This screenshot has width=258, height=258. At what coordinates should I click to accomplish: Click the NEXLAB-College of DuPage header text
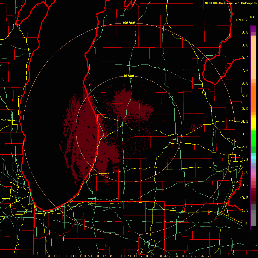coord(229,3)
